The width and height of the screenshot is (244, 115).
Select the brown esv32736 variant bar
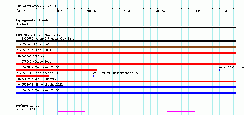tap(126, 47)
